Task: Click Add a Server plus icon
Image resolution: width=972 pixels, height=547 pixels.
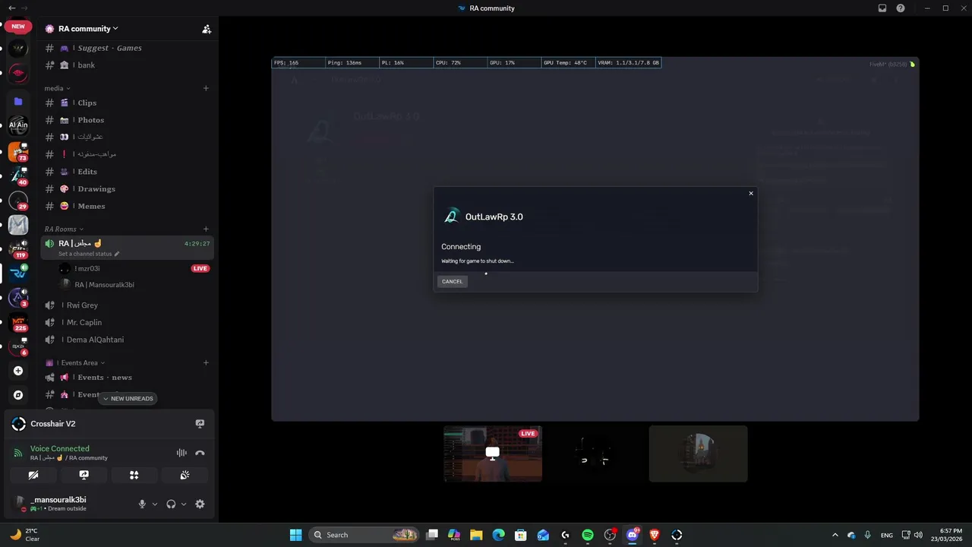Action: pyautogui.click(x=18, y=371)
